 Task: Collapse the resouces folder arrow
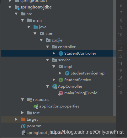23,100
